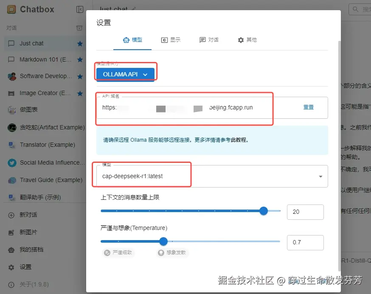Open 关于(1.9.8) about entry

click(x=45, y=285)
